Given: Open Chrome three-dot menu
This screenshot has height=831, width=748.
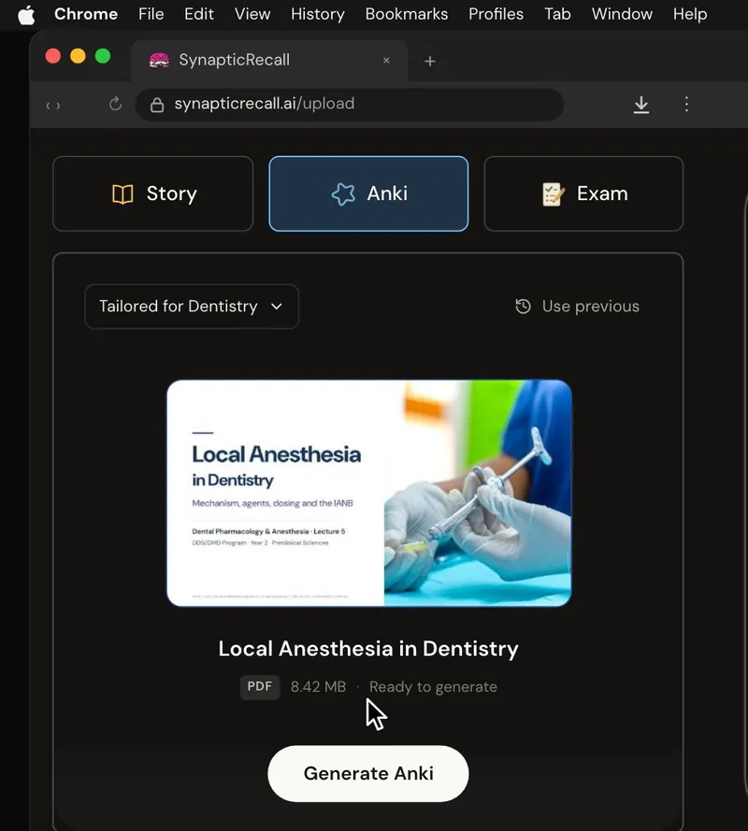Looking at the screenshot, I should click(x=686, y=104).
